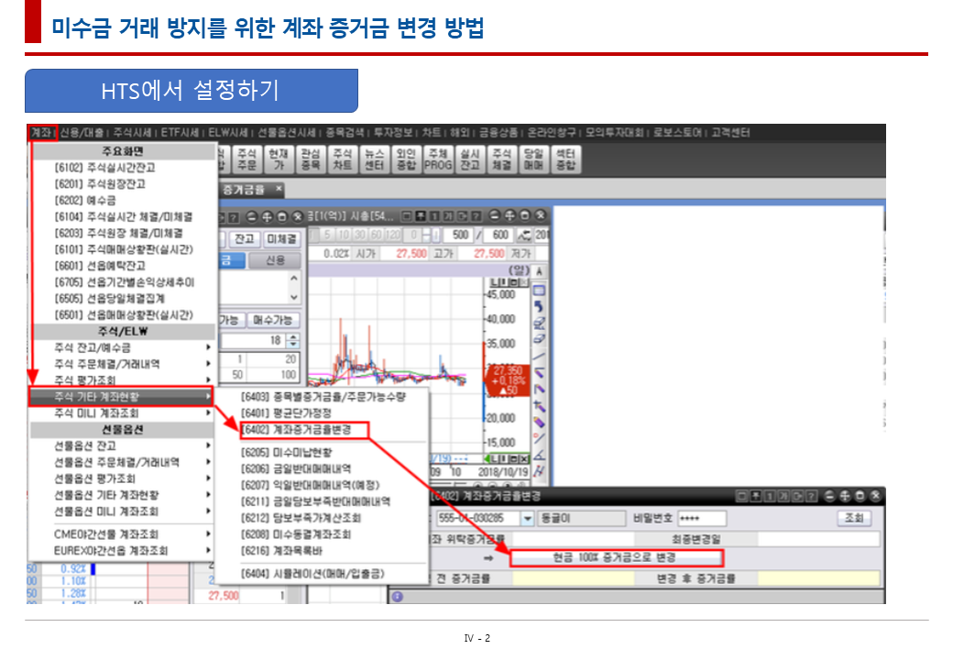Open 뉴스센터 from the toolbar
Image resolution: width=953 pixels, height=660 pixels.
tap(374, 159)
